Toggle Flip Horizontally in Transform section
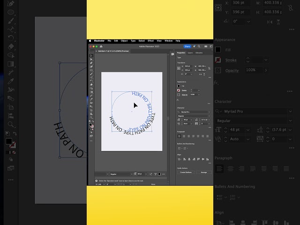Screen dimensions: 300x225 pos(200,74)
